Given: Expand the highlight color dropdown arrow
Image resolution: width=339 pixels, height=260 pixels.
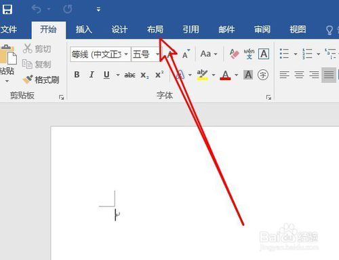Looking at the screenshot, I should (214, 75).
